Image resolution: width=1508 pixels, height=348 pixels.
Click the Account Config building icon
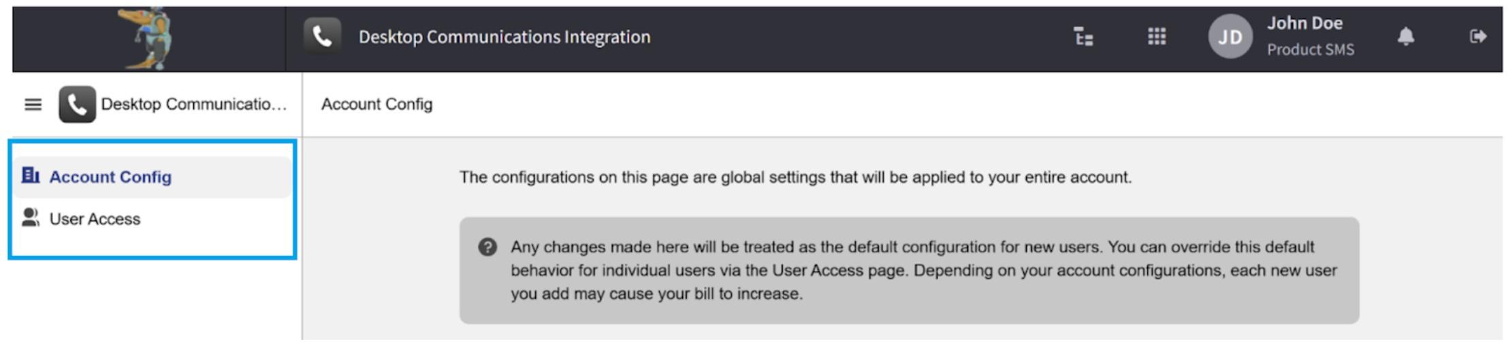coord(31,176)
